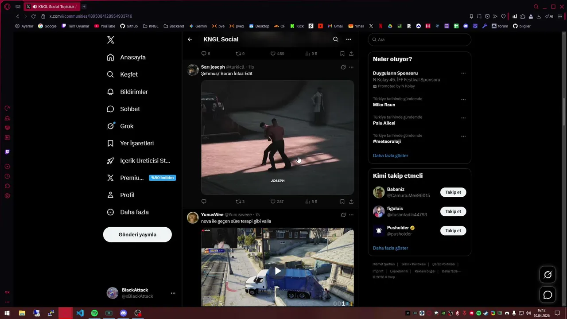Bookmark the post with 489 likes
Screen dimensions: 567x319
click(342, 54)
